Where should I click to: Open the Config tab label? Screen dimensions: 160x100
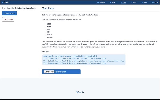pos(156,2)
